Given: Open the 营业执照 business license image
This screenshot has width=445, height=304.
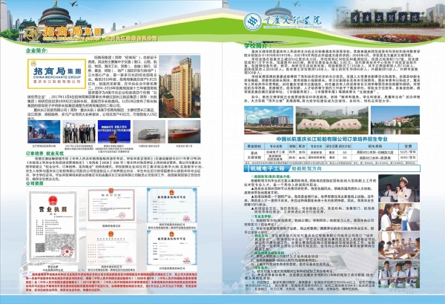Looking at the screenshot, I should 51,225.
